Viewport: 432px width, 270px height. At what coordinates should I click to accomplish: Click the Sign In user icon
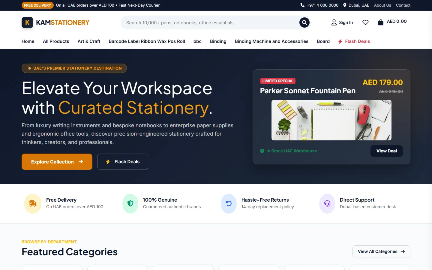pos(334,22)
